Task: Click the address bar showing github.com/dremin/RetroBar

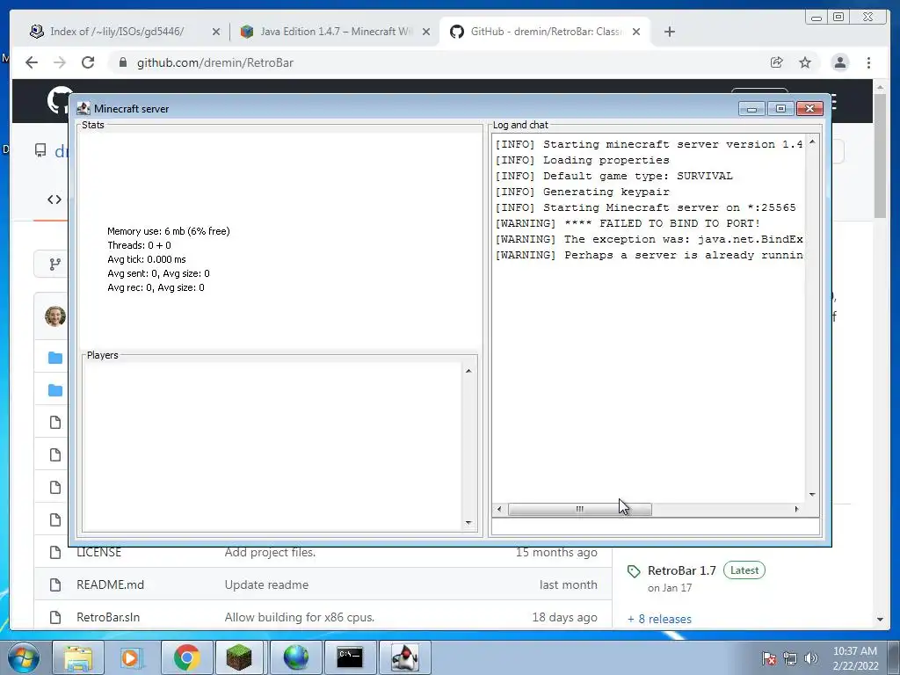Action: coord(215,62)
